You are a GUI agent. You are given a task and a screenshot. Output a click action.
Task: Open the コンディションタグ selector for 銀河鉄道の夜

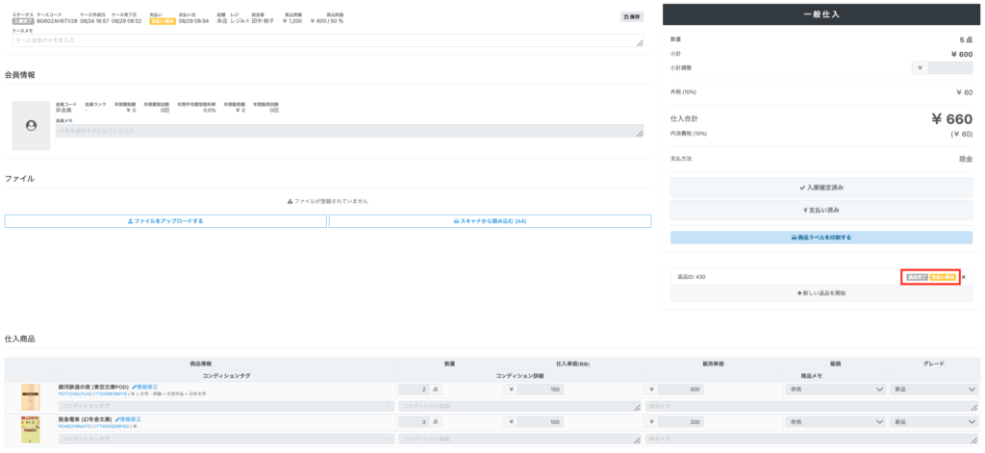[x=225, y=406]
